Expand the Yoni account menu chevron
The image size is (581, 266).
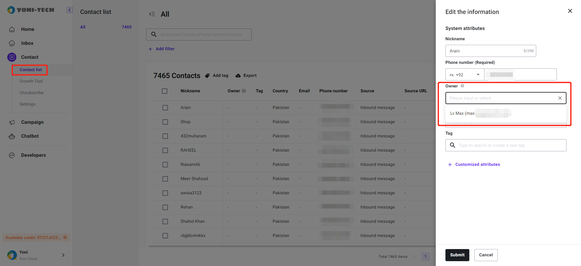click(63, 255)
